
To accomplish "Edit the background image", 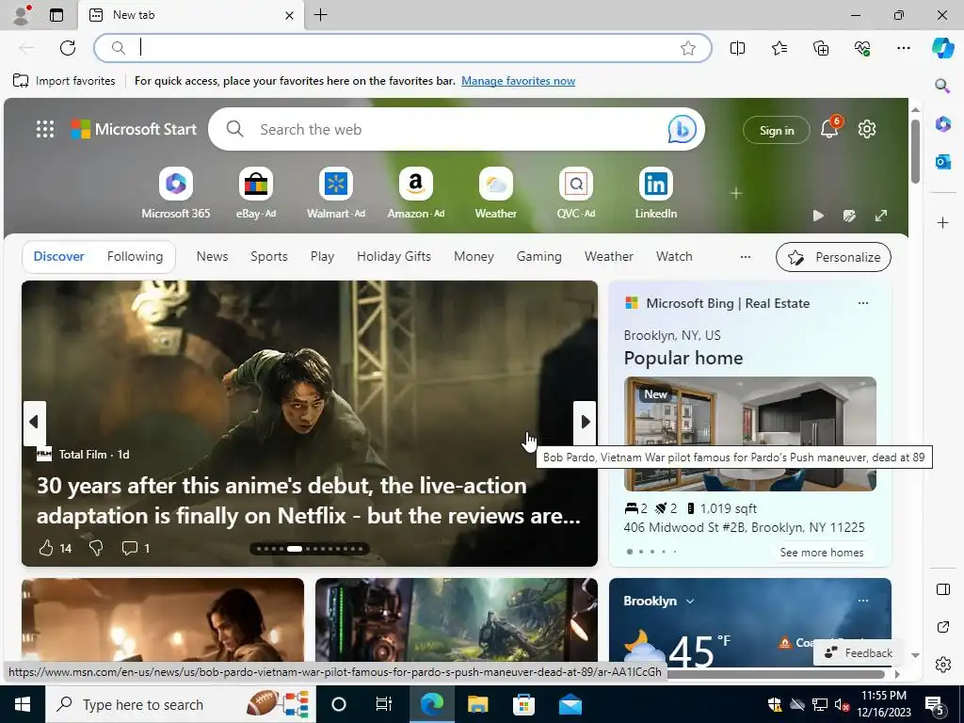I will pyautogui.click(x=850, y=216).
